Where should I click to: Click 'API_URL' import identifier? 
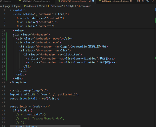30,95
